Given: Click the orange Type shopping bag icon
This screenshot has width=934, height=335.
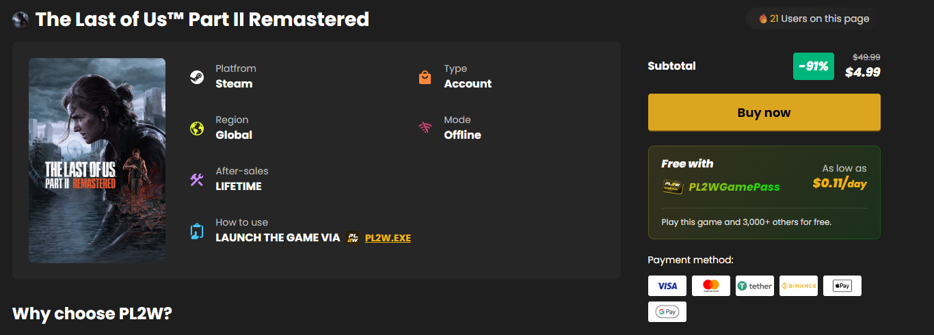Looking at the screenshot, I should (425, 77).
